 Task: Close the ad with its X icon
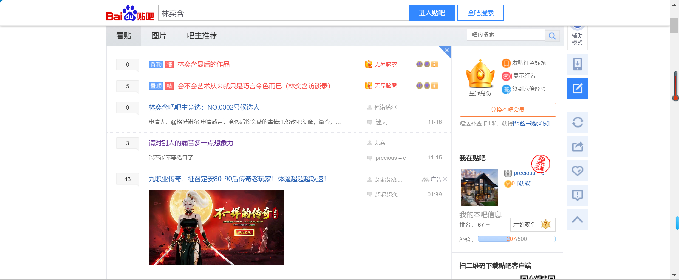tap(445, 179)
